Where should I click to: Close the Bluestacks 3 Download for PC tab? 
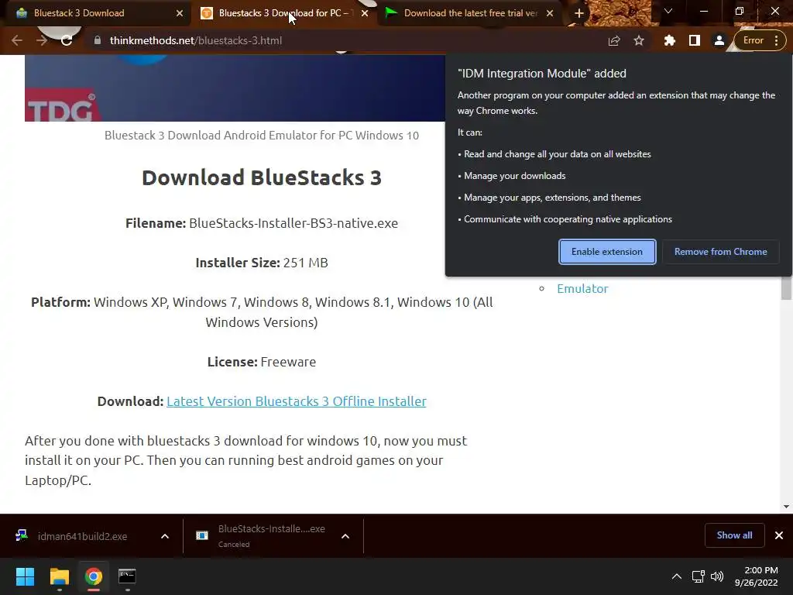(x=365, y=13)
